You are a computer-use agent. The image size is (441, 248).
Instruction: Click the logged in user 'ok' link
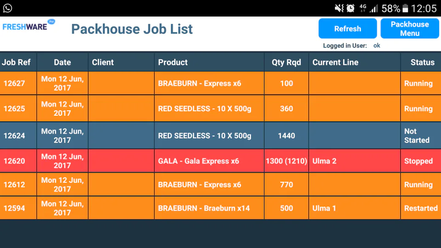tap(377, 45)
